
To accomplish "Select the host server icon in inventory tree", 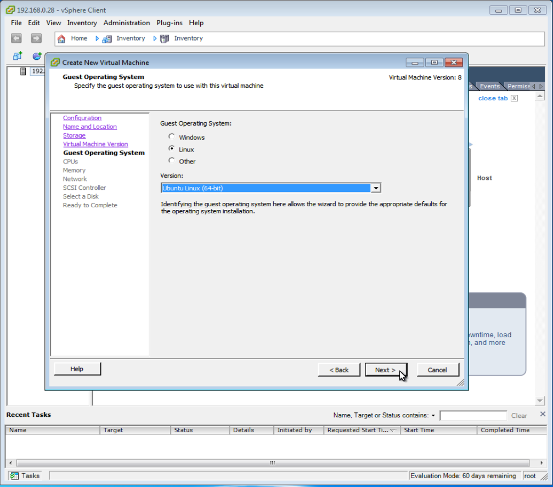I will [23, 71].
